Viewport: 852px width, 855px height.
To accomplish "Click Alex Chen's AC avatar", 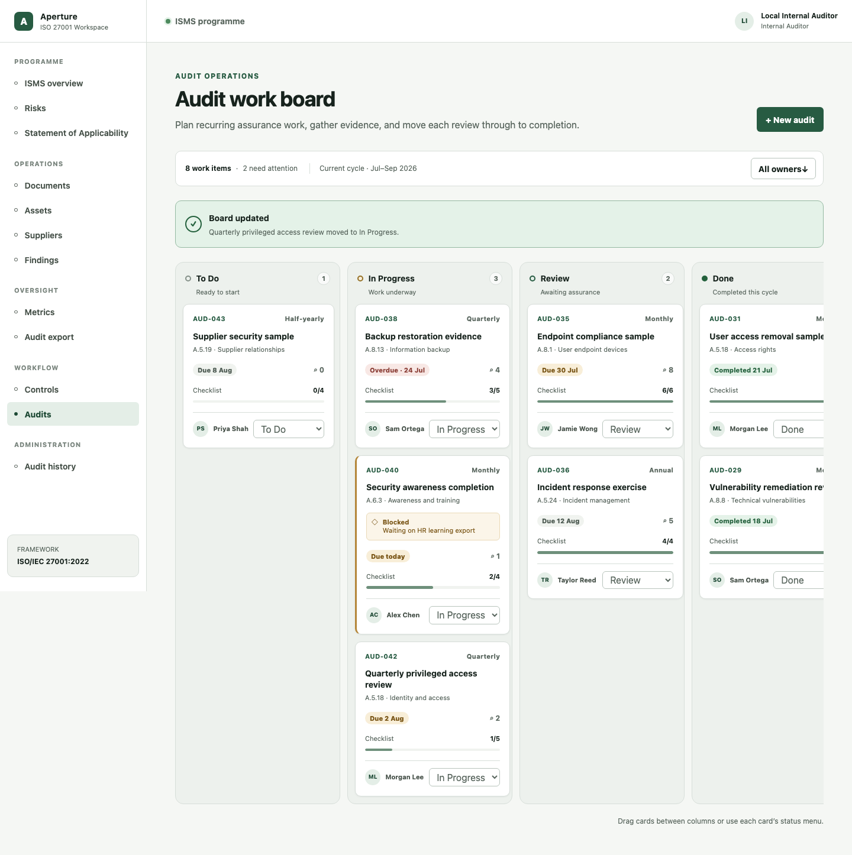I will (x=374, y=615).
